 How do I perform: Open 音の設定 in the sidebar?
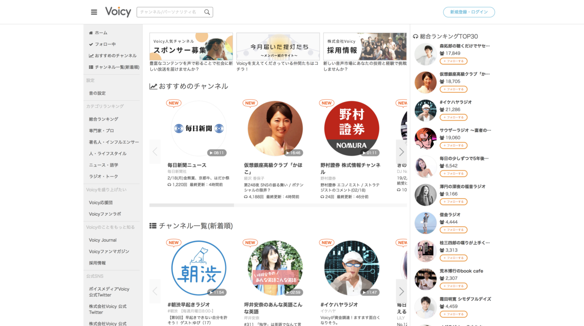[x=97, y=93]
